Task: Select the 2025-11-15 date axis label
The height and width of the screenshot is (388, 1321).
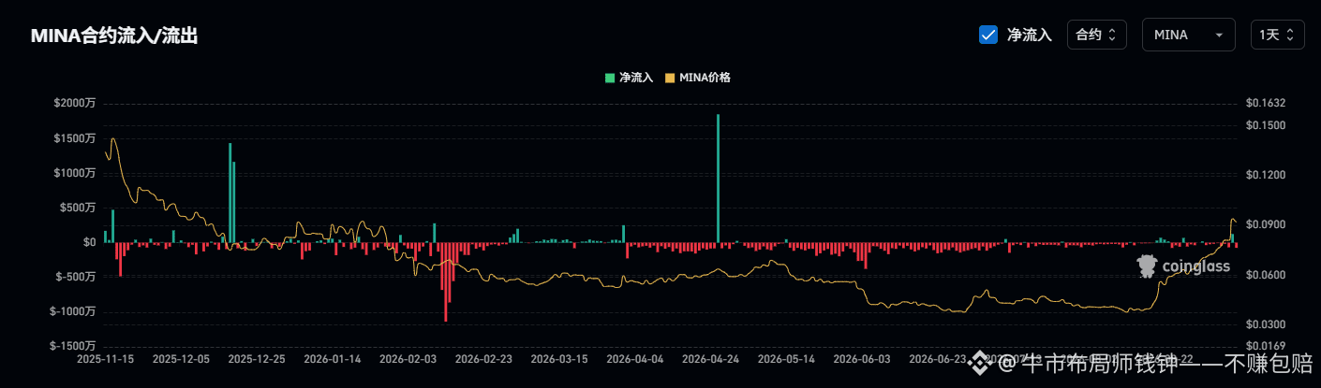Action: [106, 358]
